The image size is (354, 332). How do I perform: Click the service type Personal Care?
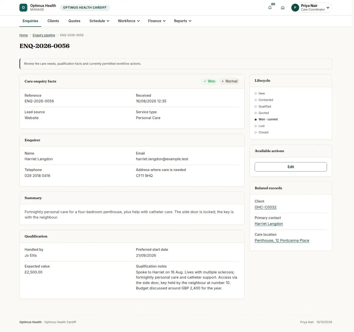(148, 118)
